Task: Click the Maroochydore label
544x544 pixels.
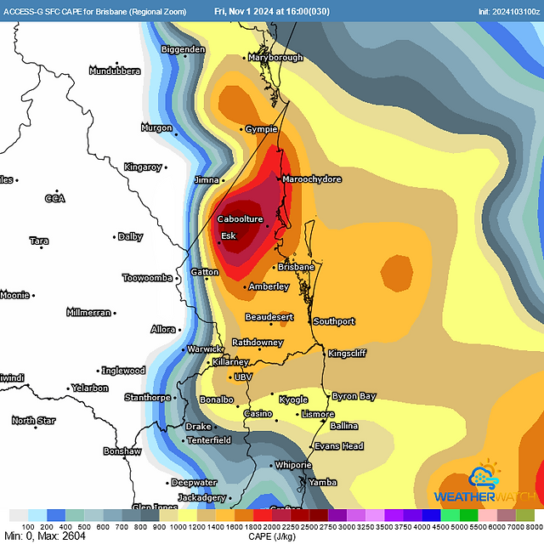Action: click(312, 179)
